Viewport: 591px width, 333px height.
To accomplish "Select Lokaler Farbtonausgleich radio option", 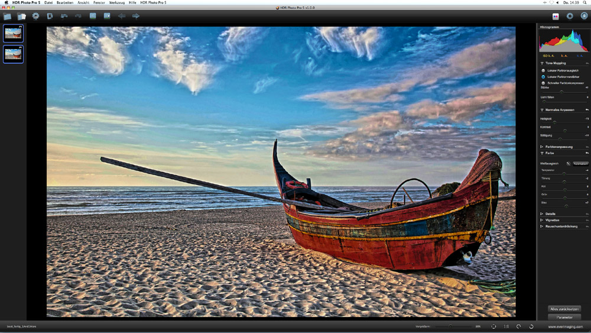I will (543, 70).
